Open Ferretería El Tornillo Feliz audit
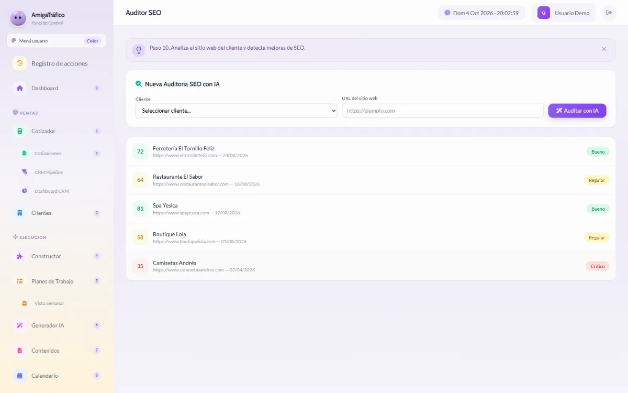This screenshot has height=393, width=628. 371,152
